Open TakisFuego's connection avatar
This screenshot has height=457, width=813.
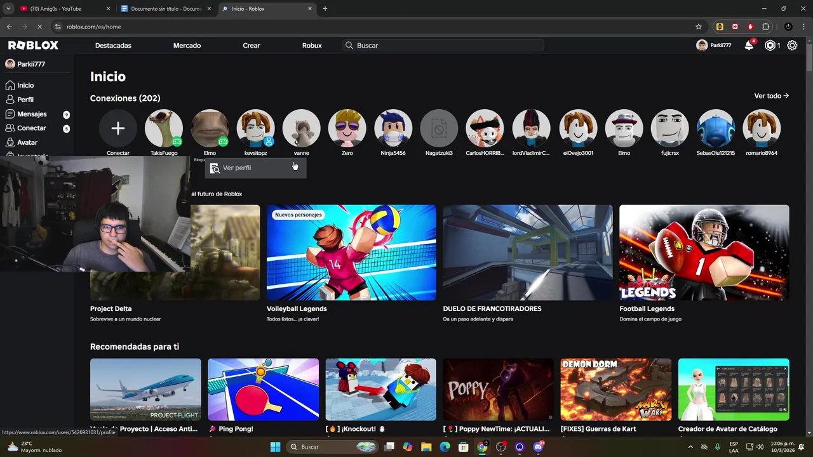(x=164, y=128)
